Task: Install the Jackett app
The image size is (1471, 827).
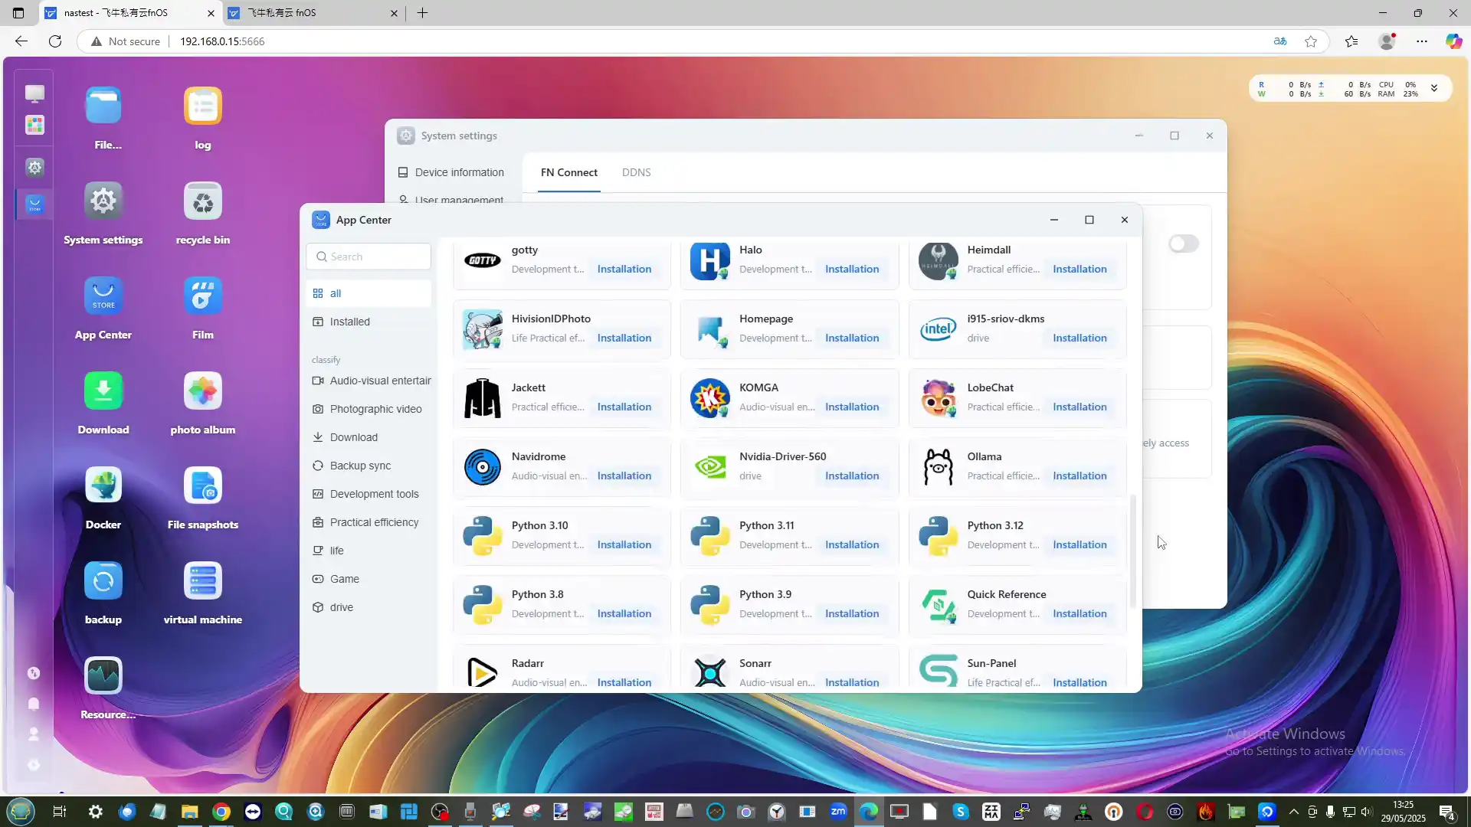Action: 624,407
